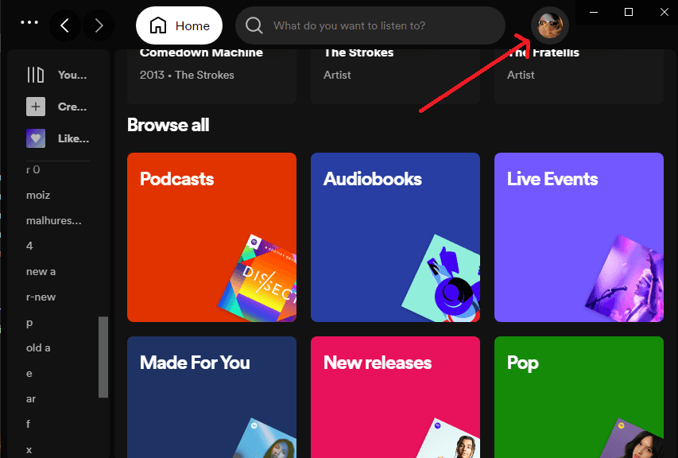Click the sidebar scrollbar thumb
Viewport: 678px width, 458px height.
click(103, 357)
